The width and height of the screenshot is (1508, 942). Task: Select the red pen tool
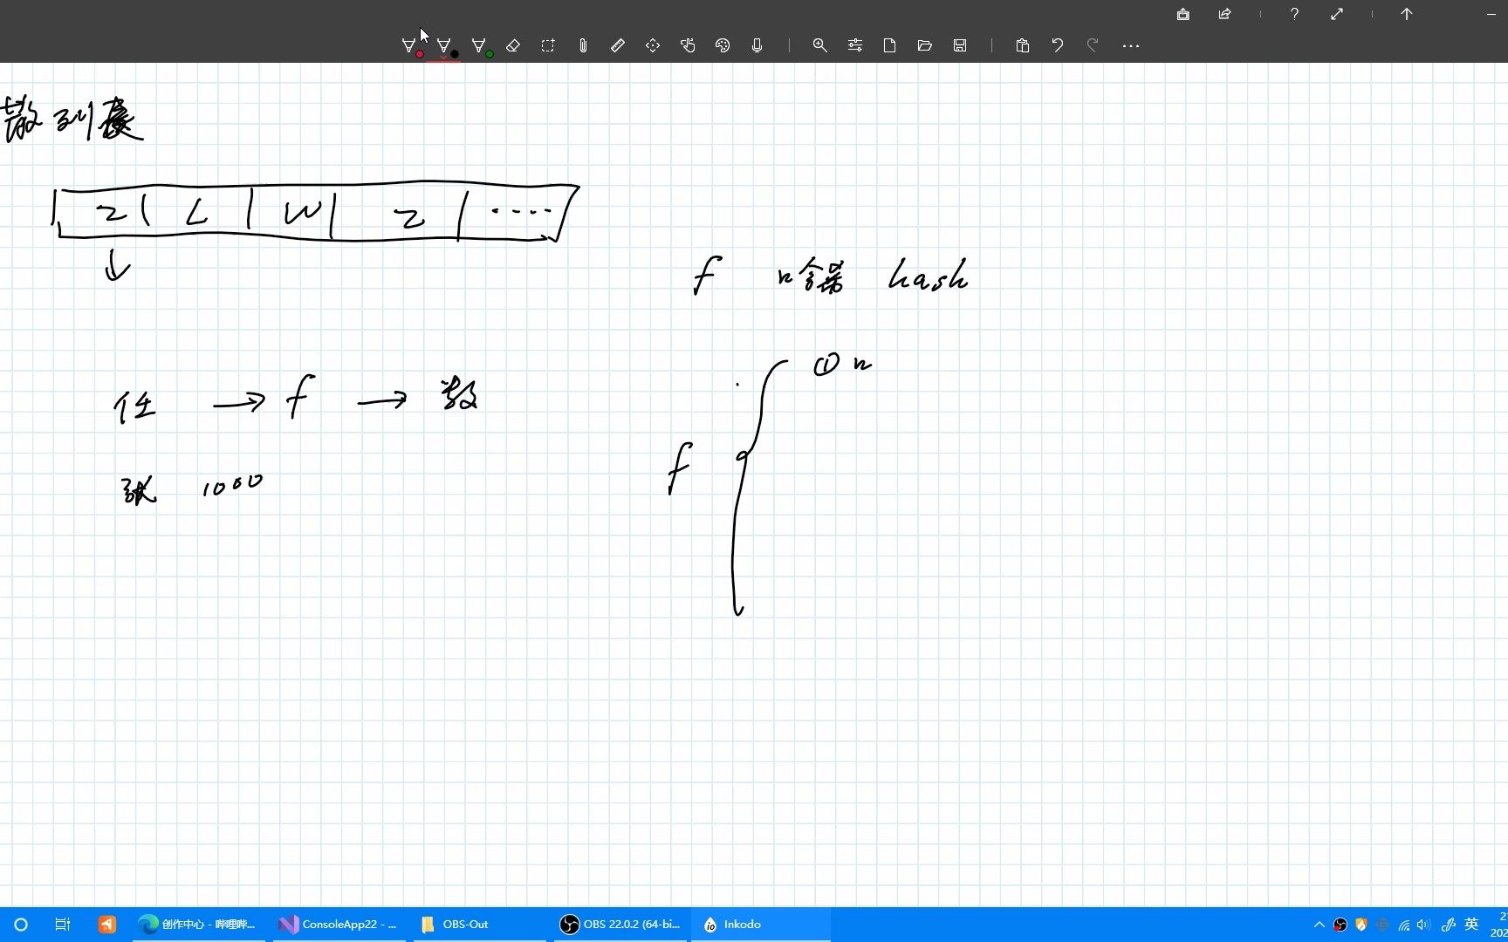(409, 46)
